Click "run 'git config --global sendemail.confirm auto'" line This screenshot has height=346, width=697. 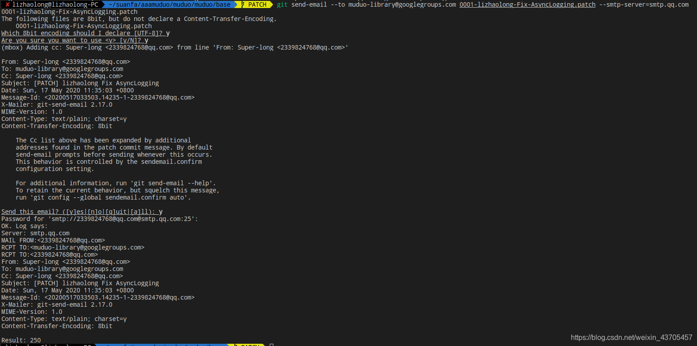pos(103,197)
